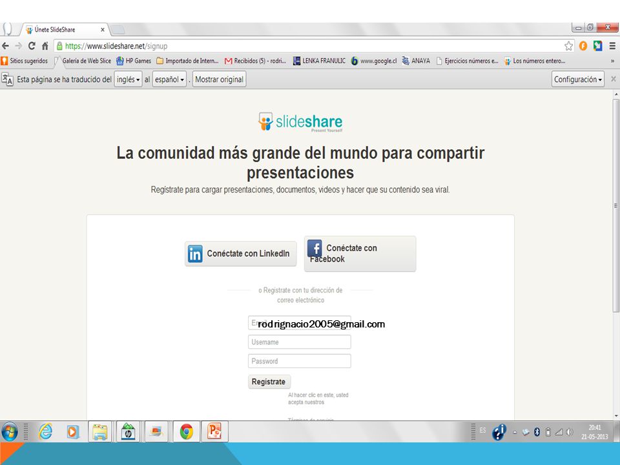Viewport: 620px width, 465px height.
Task: Click the Username input field
Action: point(299,342)
